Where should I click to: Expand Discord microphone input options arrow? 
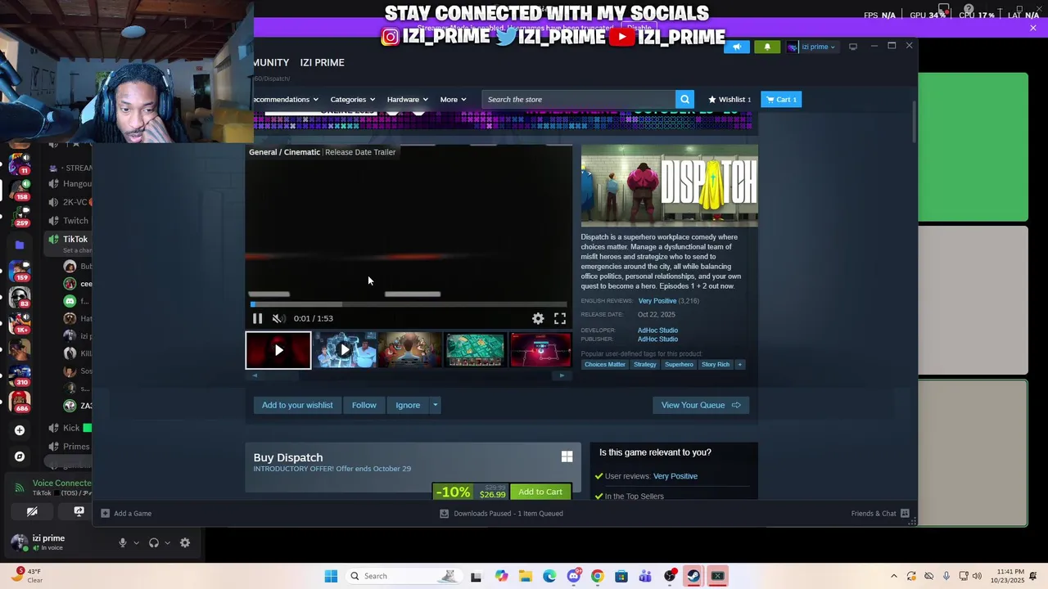click(x=136, y=542)
